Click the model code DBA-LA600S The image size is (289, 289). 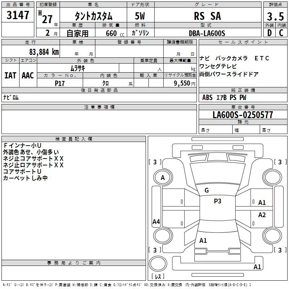[x=207, y=33]
